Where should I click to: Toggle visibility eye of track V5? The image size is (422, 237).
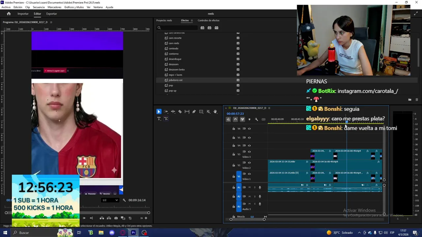pyautogui.click(x=249, y=138)
